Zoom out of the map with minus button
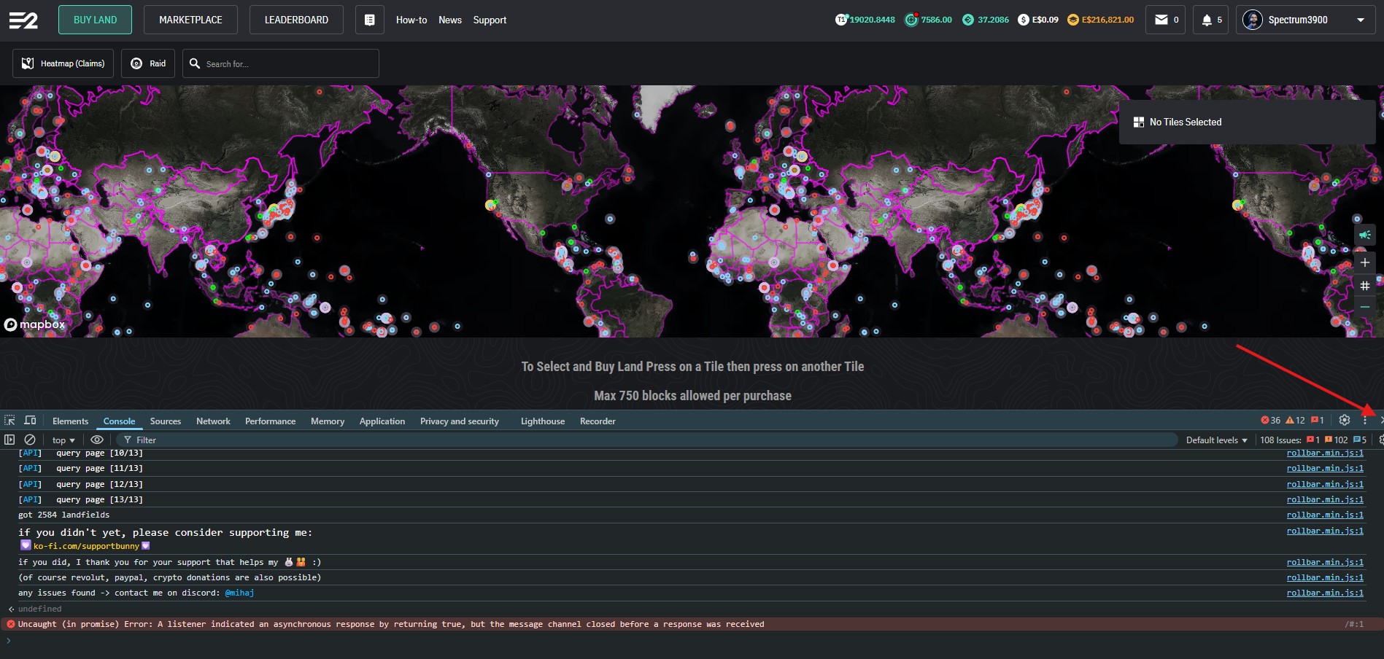This screenshot has width=1384, height=659. point(1364,308)
